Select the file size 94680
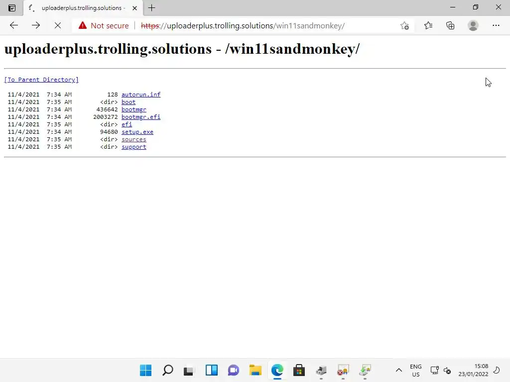The height and width of the screenshot is (382, 510). tap(109, 132)
